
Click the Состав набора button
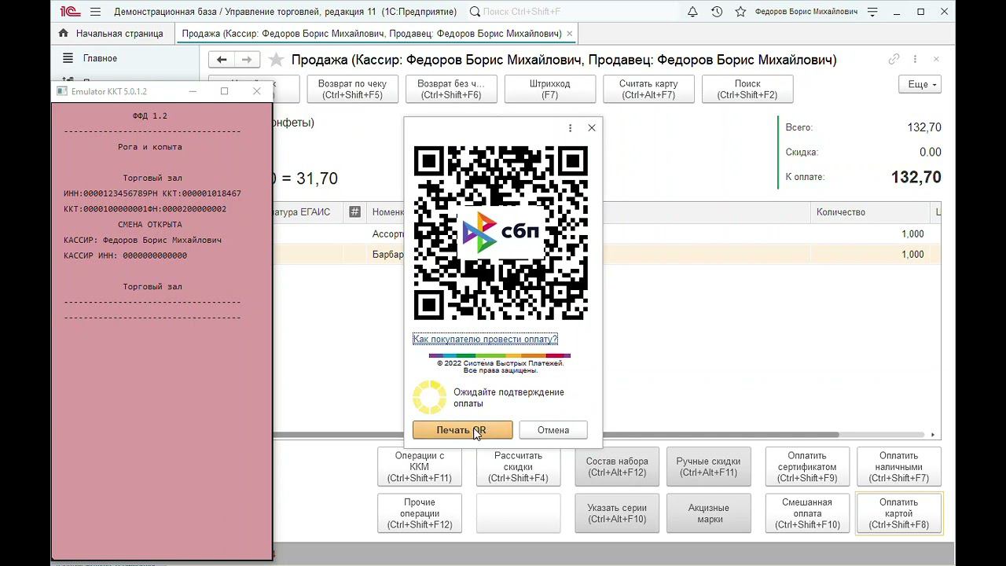(617, 467)
